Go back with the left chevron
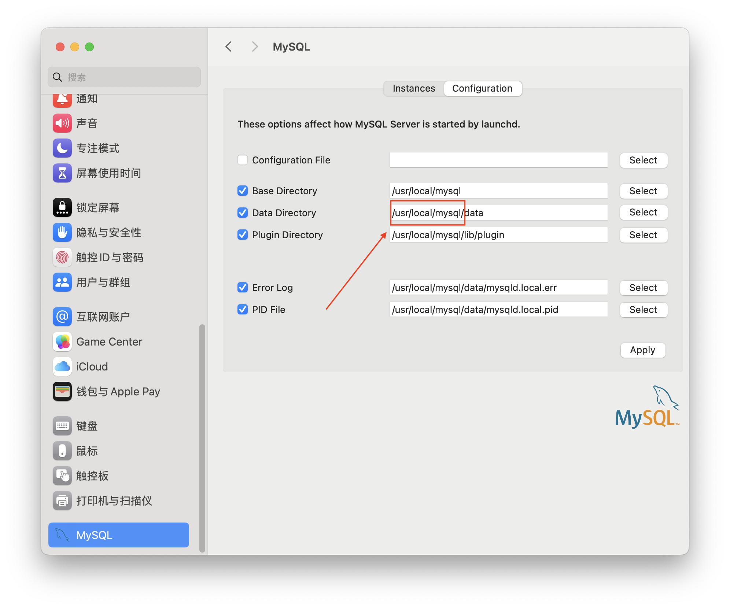Image resolution: width=730 pixels, height=609 pixels. [x=229, y=47]
